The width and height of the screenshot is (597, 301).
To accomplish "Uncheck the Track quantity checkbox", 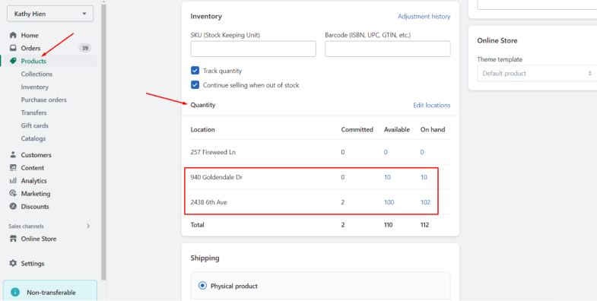I will (195, 71).
